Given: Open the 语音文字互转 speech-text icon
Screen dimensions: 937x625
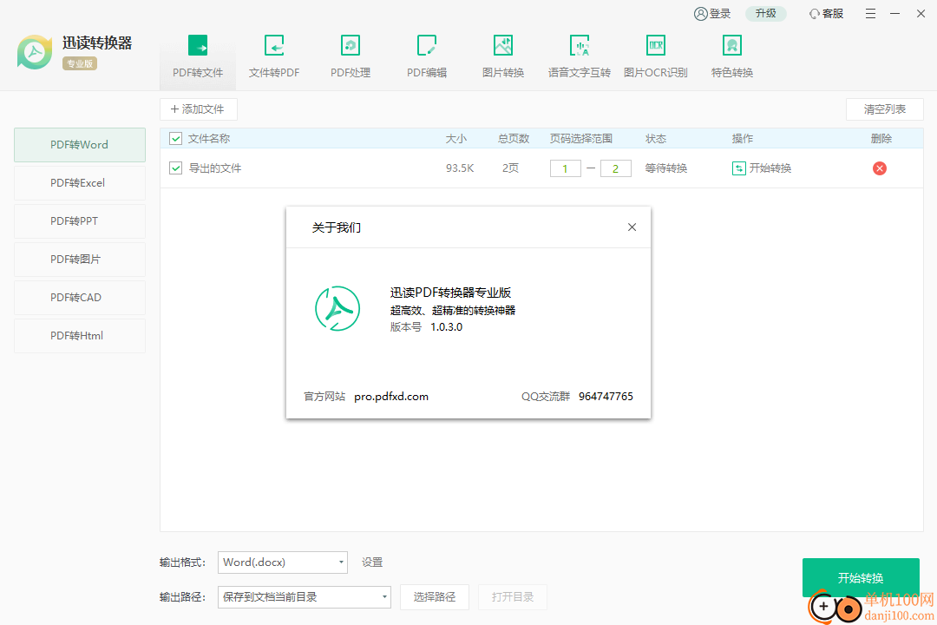Looking at the screenshot, I should click(580, 45).
